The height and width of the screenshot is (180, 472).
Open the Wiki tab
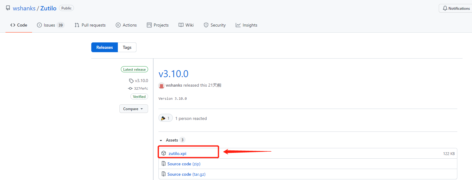click(x=186, y=25)
